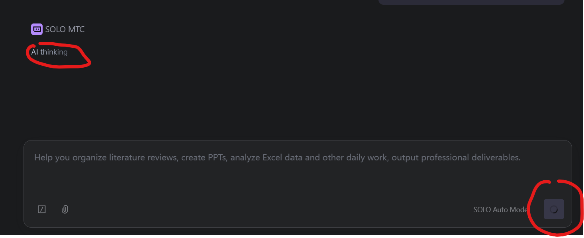Image resolution: width=584 pixels, height=238 pixels.
Task: Stop the response via the spinner button
Action: [554, 209]
